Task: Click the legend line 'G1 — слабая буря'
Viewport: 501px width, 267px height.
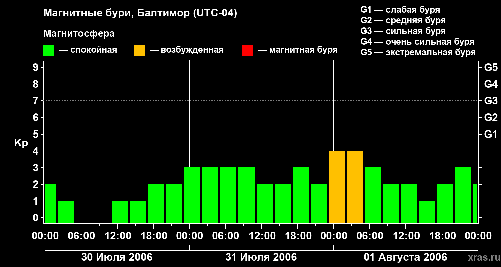Action: [x=400, y=10]
